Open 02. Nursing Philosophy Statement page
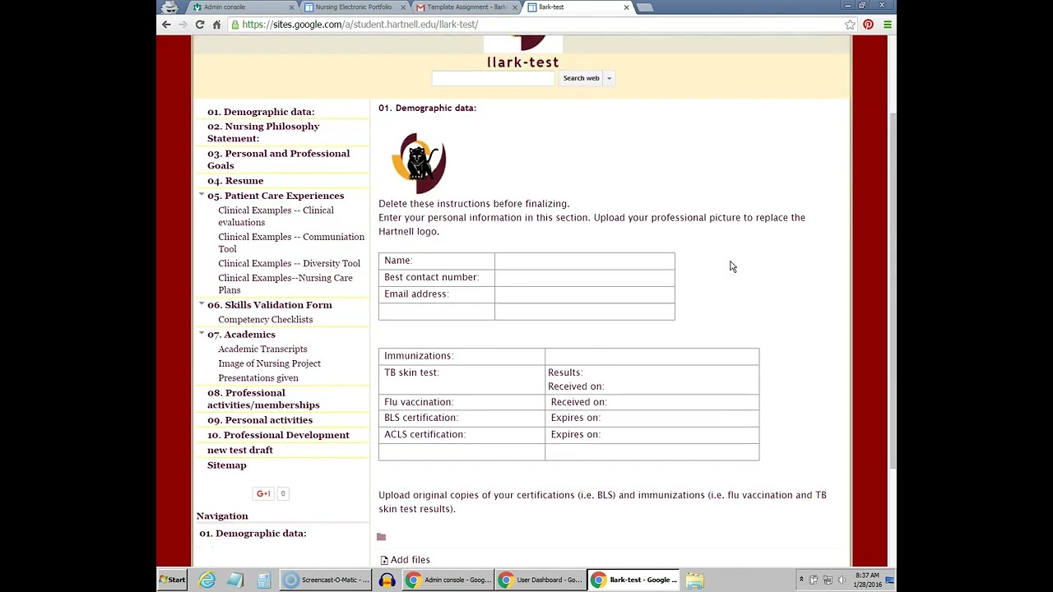 click(x=263, y=132)
